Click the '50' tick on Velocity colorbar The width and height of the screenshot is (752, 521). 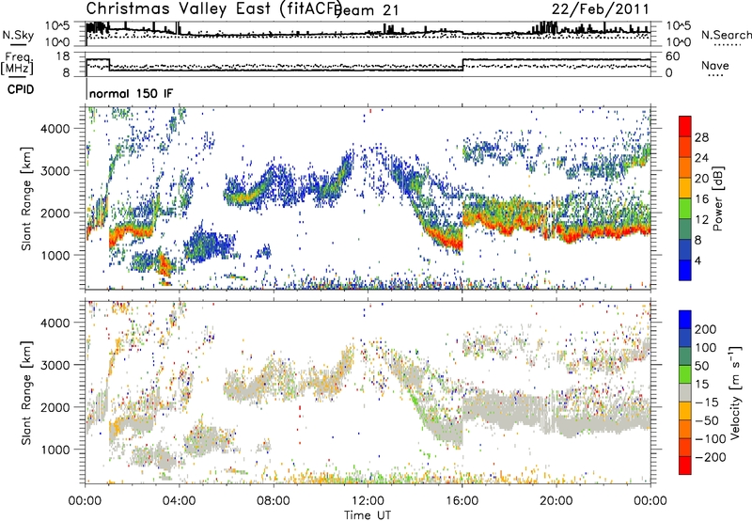click(x=701, y=366)
